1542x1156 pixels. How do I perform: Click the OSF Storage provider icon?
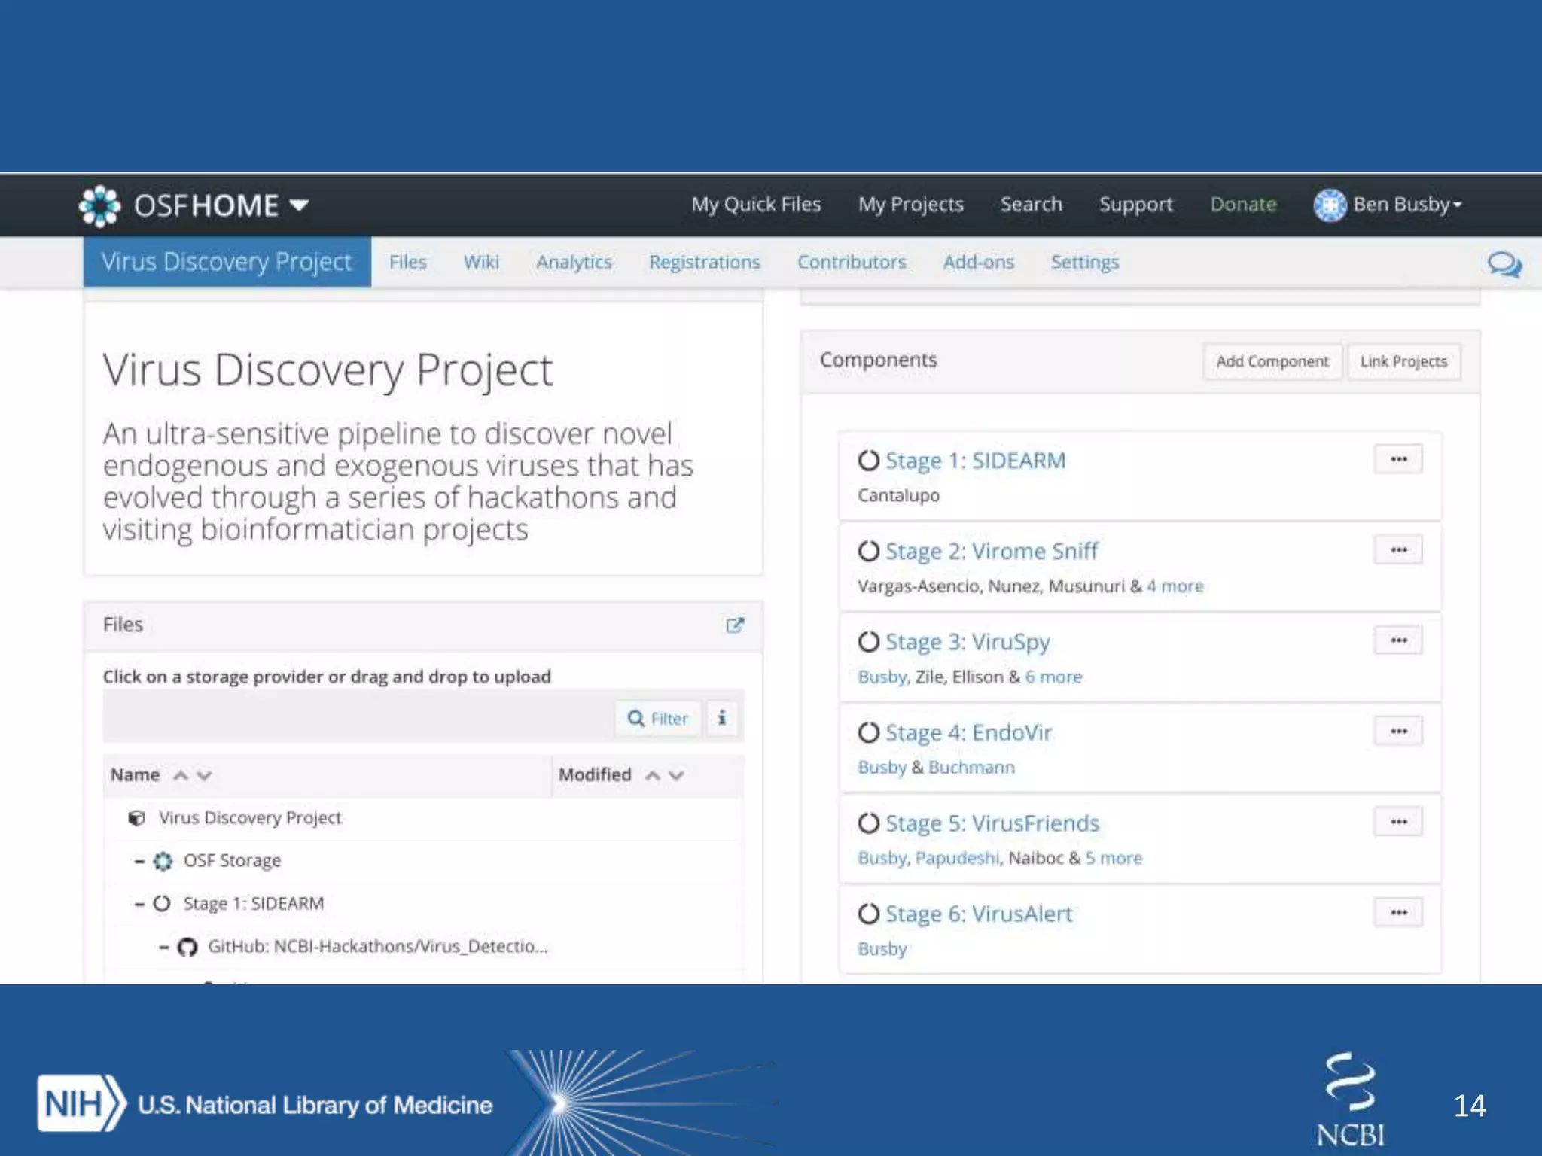tap(163, 861)
